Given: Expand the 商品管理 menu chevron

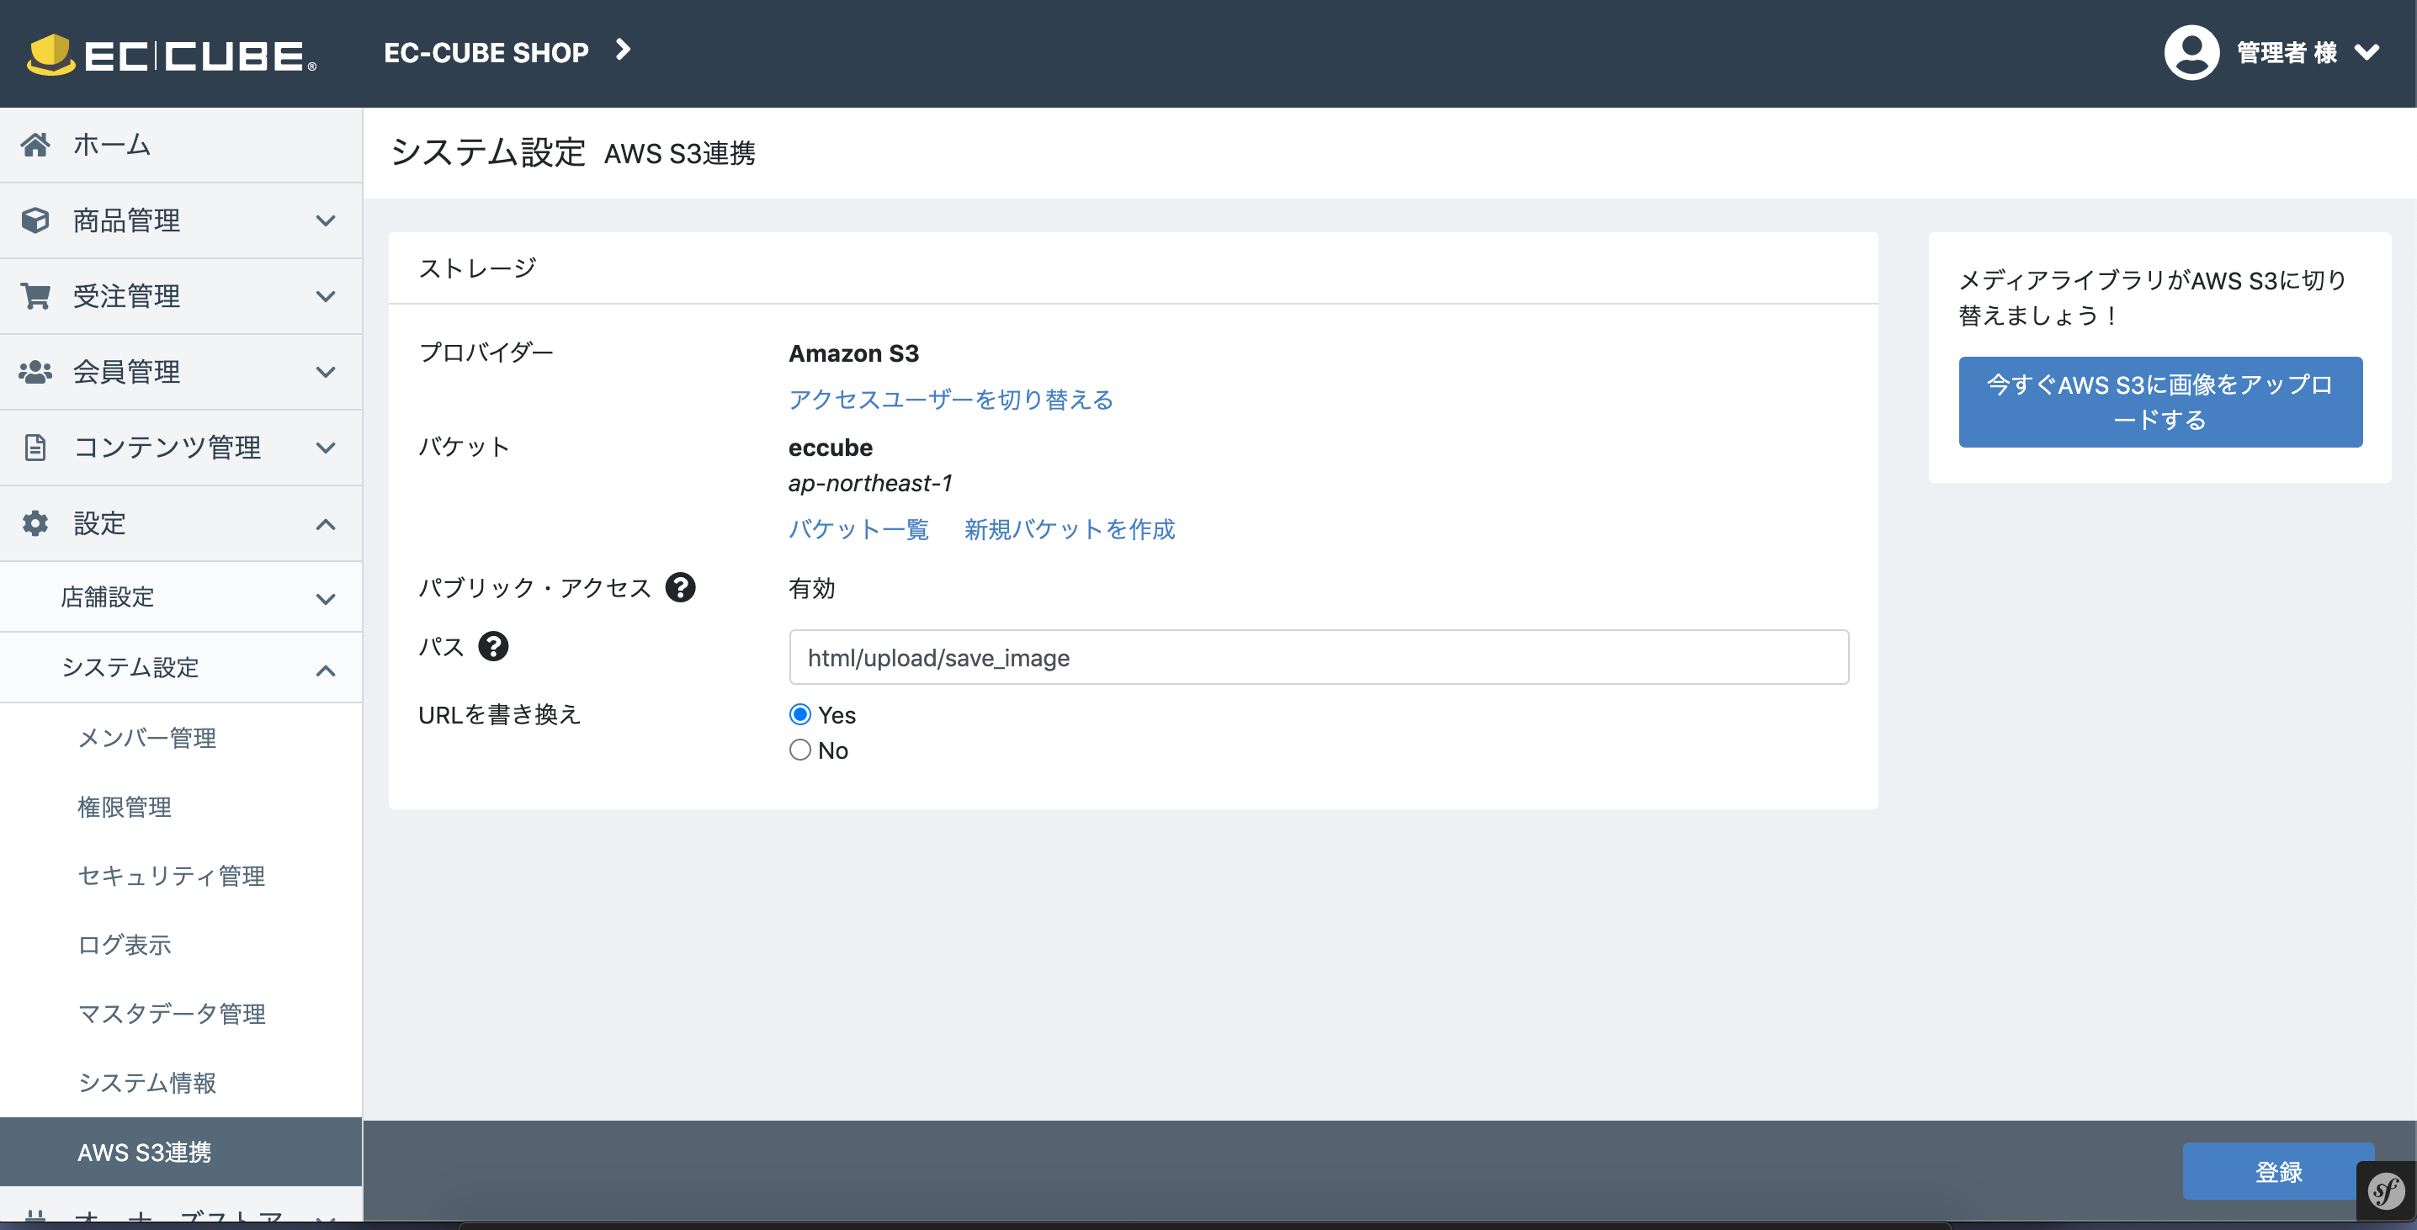Looking at the screenshot, I should 326,221.
